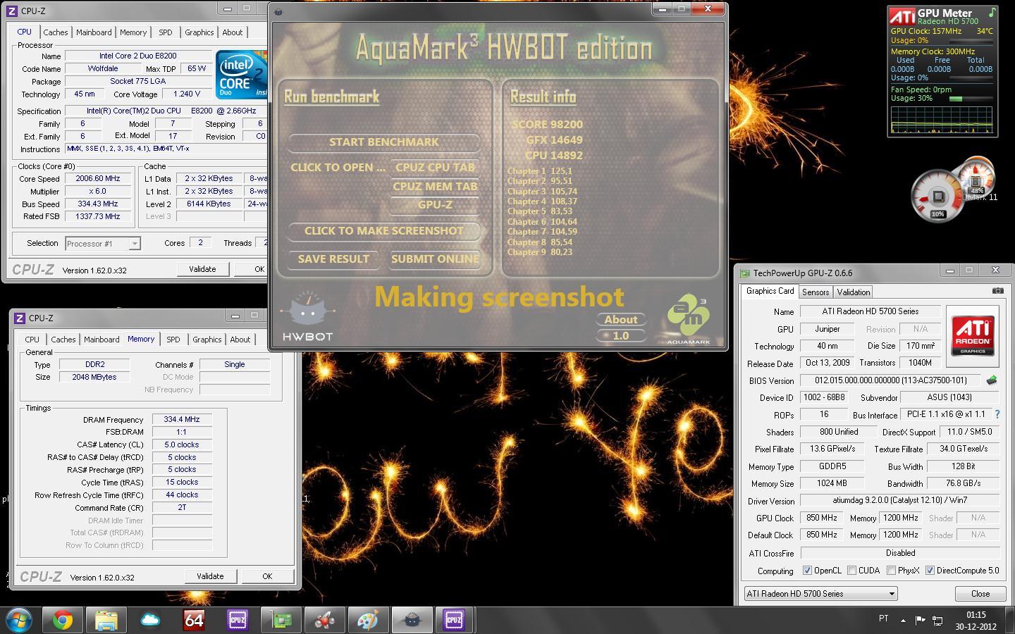Open the network icon in the system tray
This screenshot has width=1015, height=634.
[x=937, y=620]
